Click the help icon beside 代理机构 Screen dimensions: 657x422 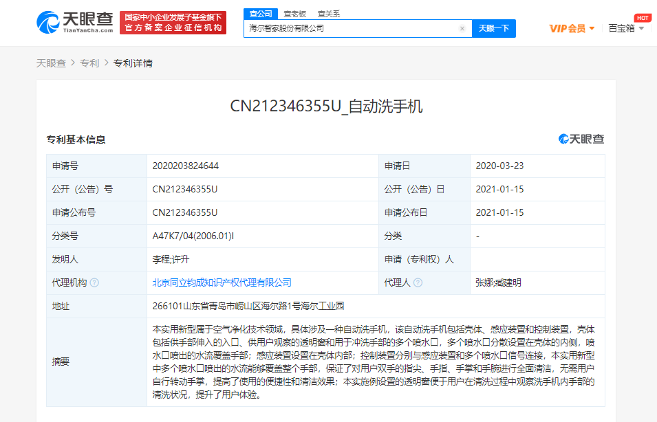(x=94, y=282)
